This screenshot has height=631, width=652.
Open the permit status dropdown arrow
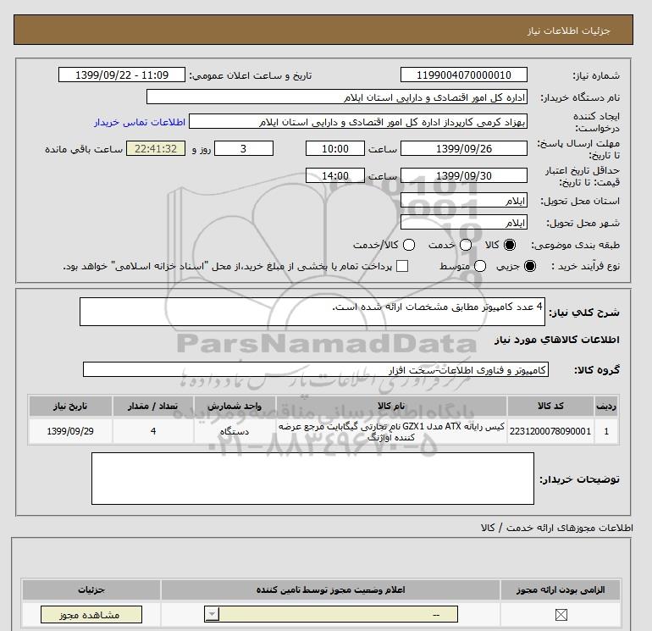click(212, 614)
